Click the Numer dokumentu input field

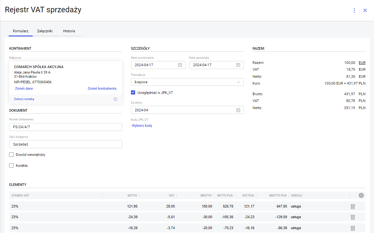pyautogui.click(x=66, y=127)
